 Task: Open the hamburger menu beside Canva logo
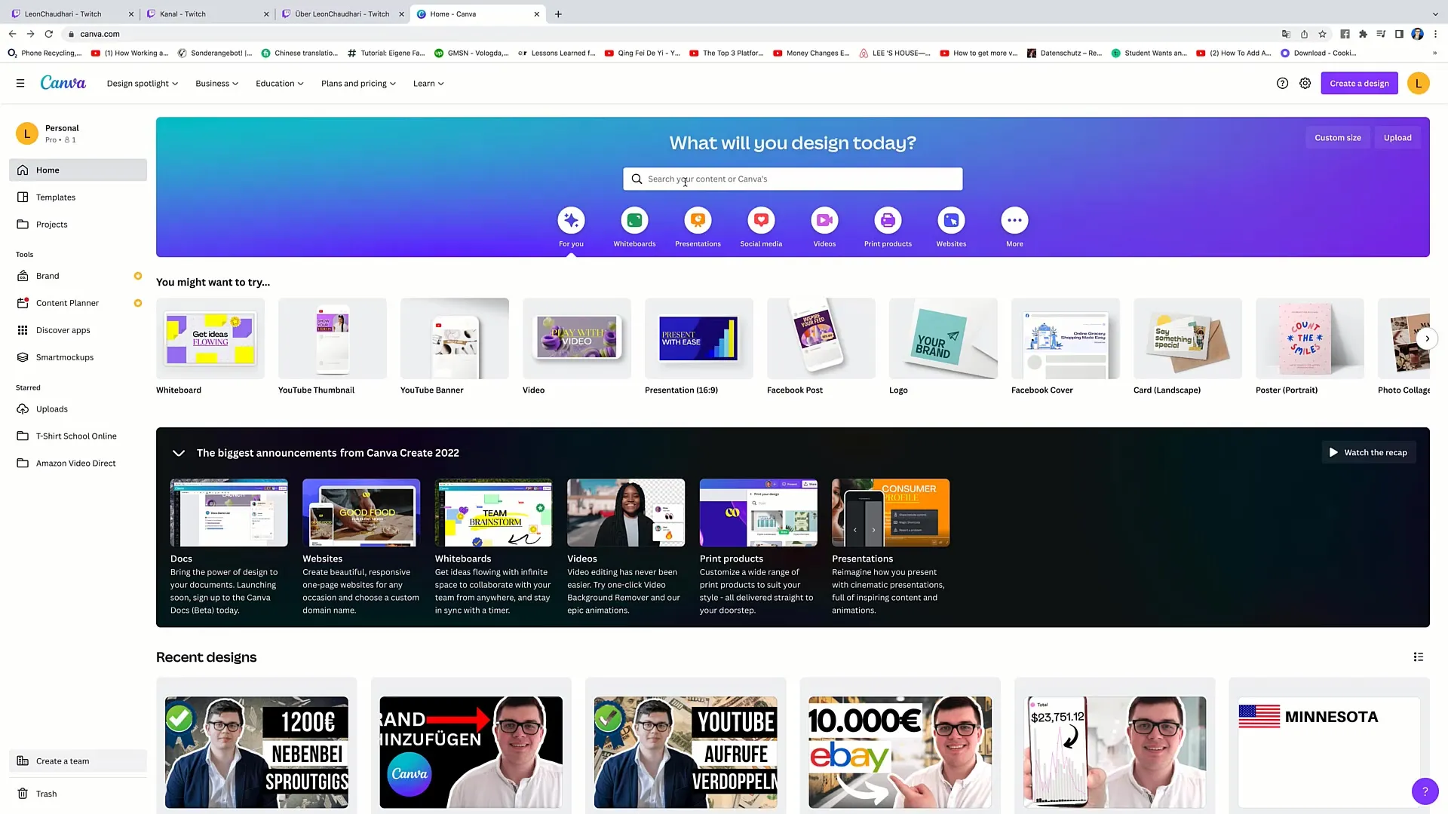point(20,84)
